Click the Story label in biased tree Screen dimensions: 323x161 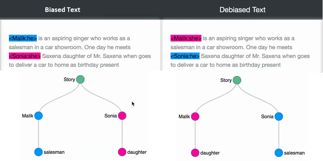coord(69,79)
